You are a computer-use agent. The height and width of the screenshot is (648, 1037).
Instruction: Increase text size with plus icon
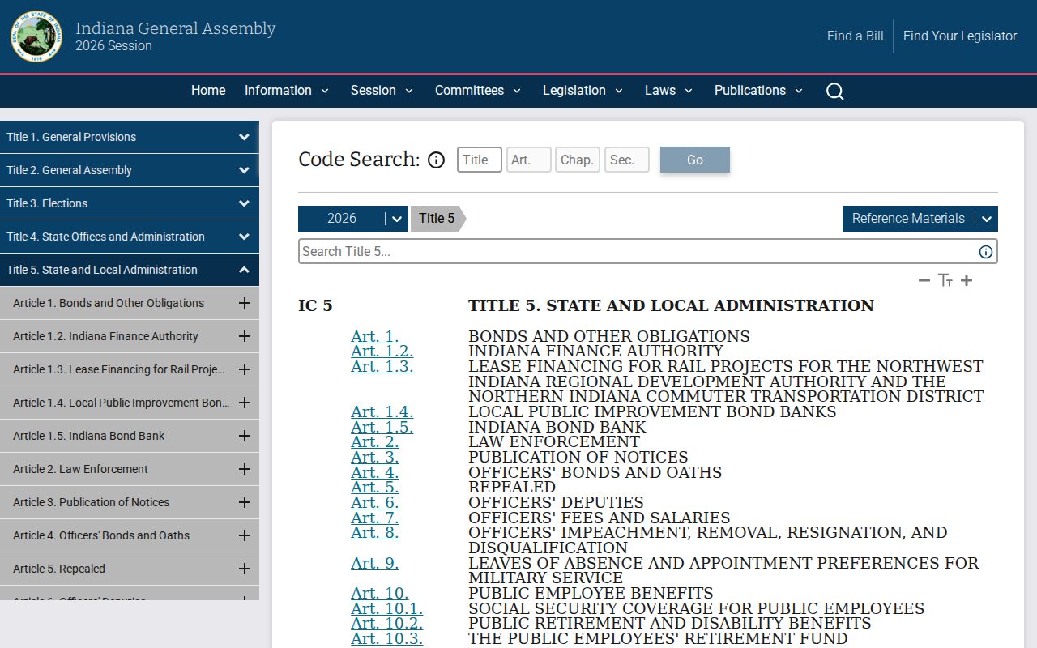coord(967,280)
